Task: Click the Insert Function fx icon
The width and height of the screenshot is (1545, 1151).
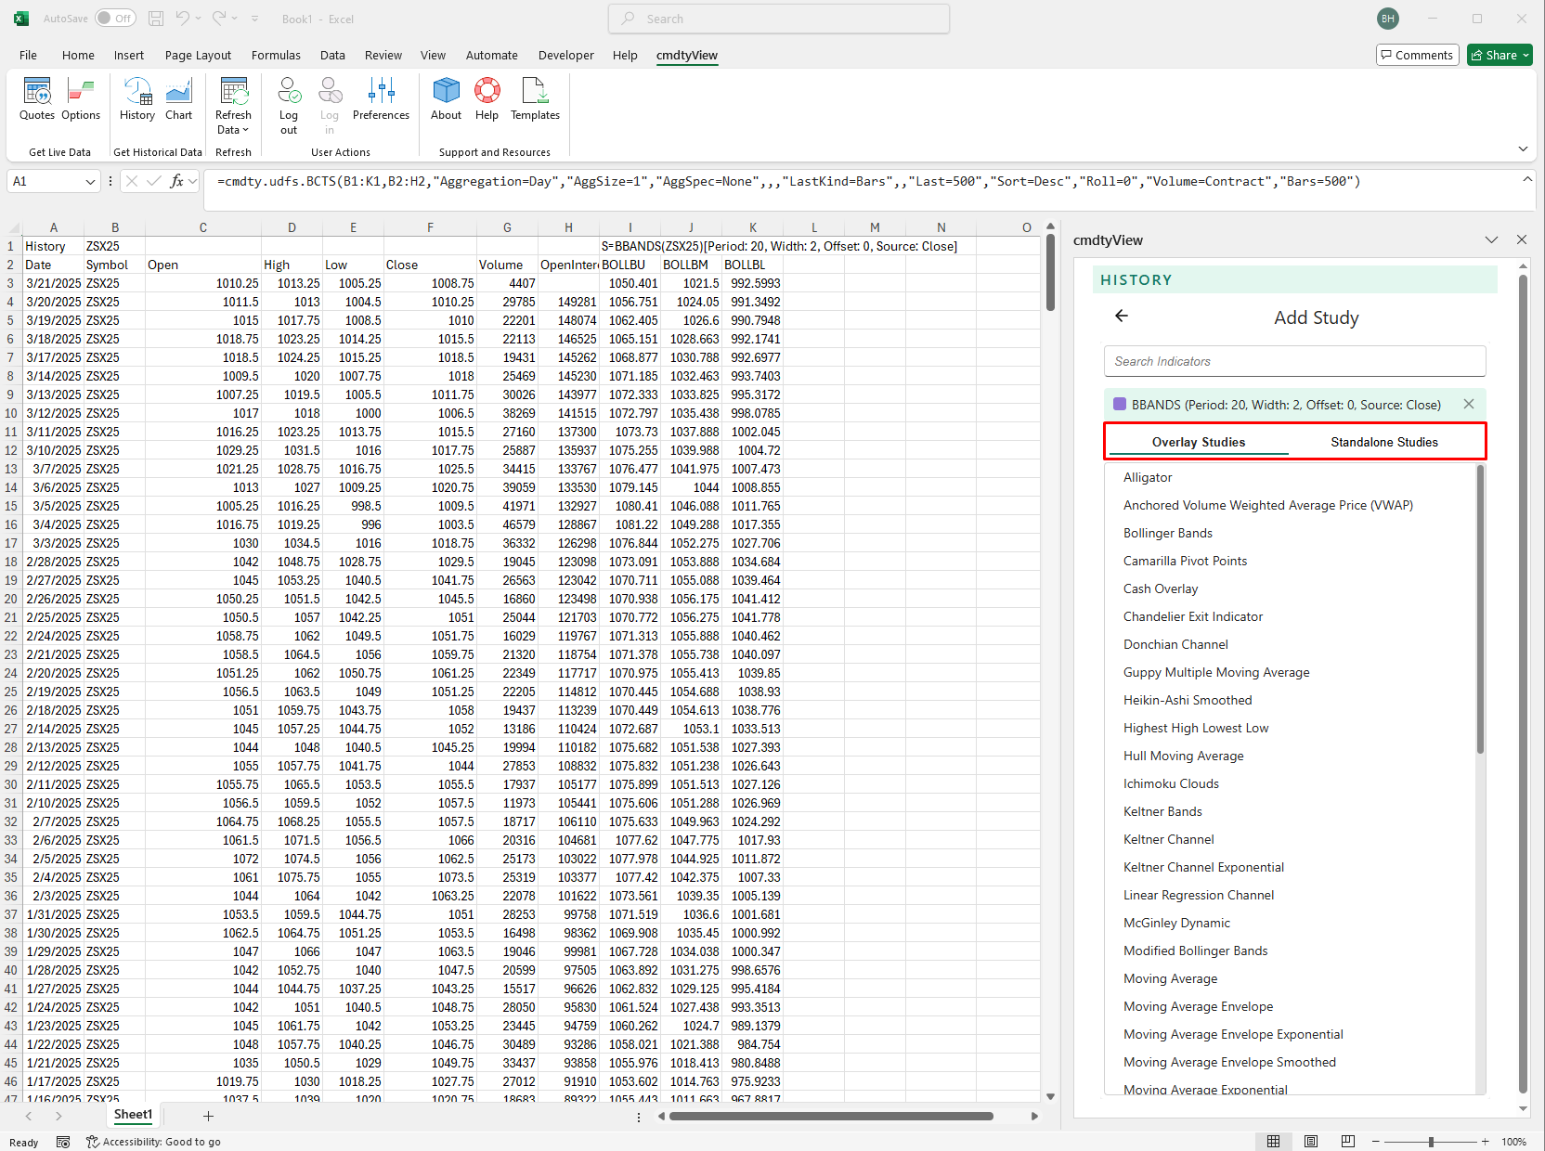Action: click(x=176, y=181)
